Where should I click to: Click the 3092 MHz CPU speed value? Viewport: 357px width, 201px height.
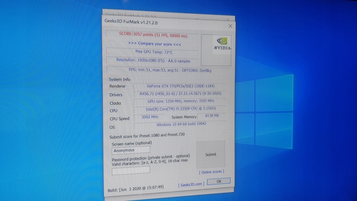pos(150,117)
